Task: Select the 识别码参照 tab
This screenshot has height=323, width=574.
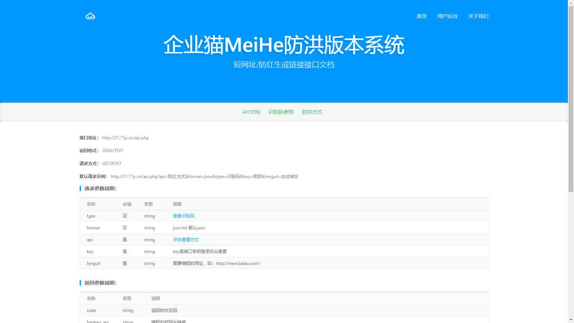Action: (281, 112)
